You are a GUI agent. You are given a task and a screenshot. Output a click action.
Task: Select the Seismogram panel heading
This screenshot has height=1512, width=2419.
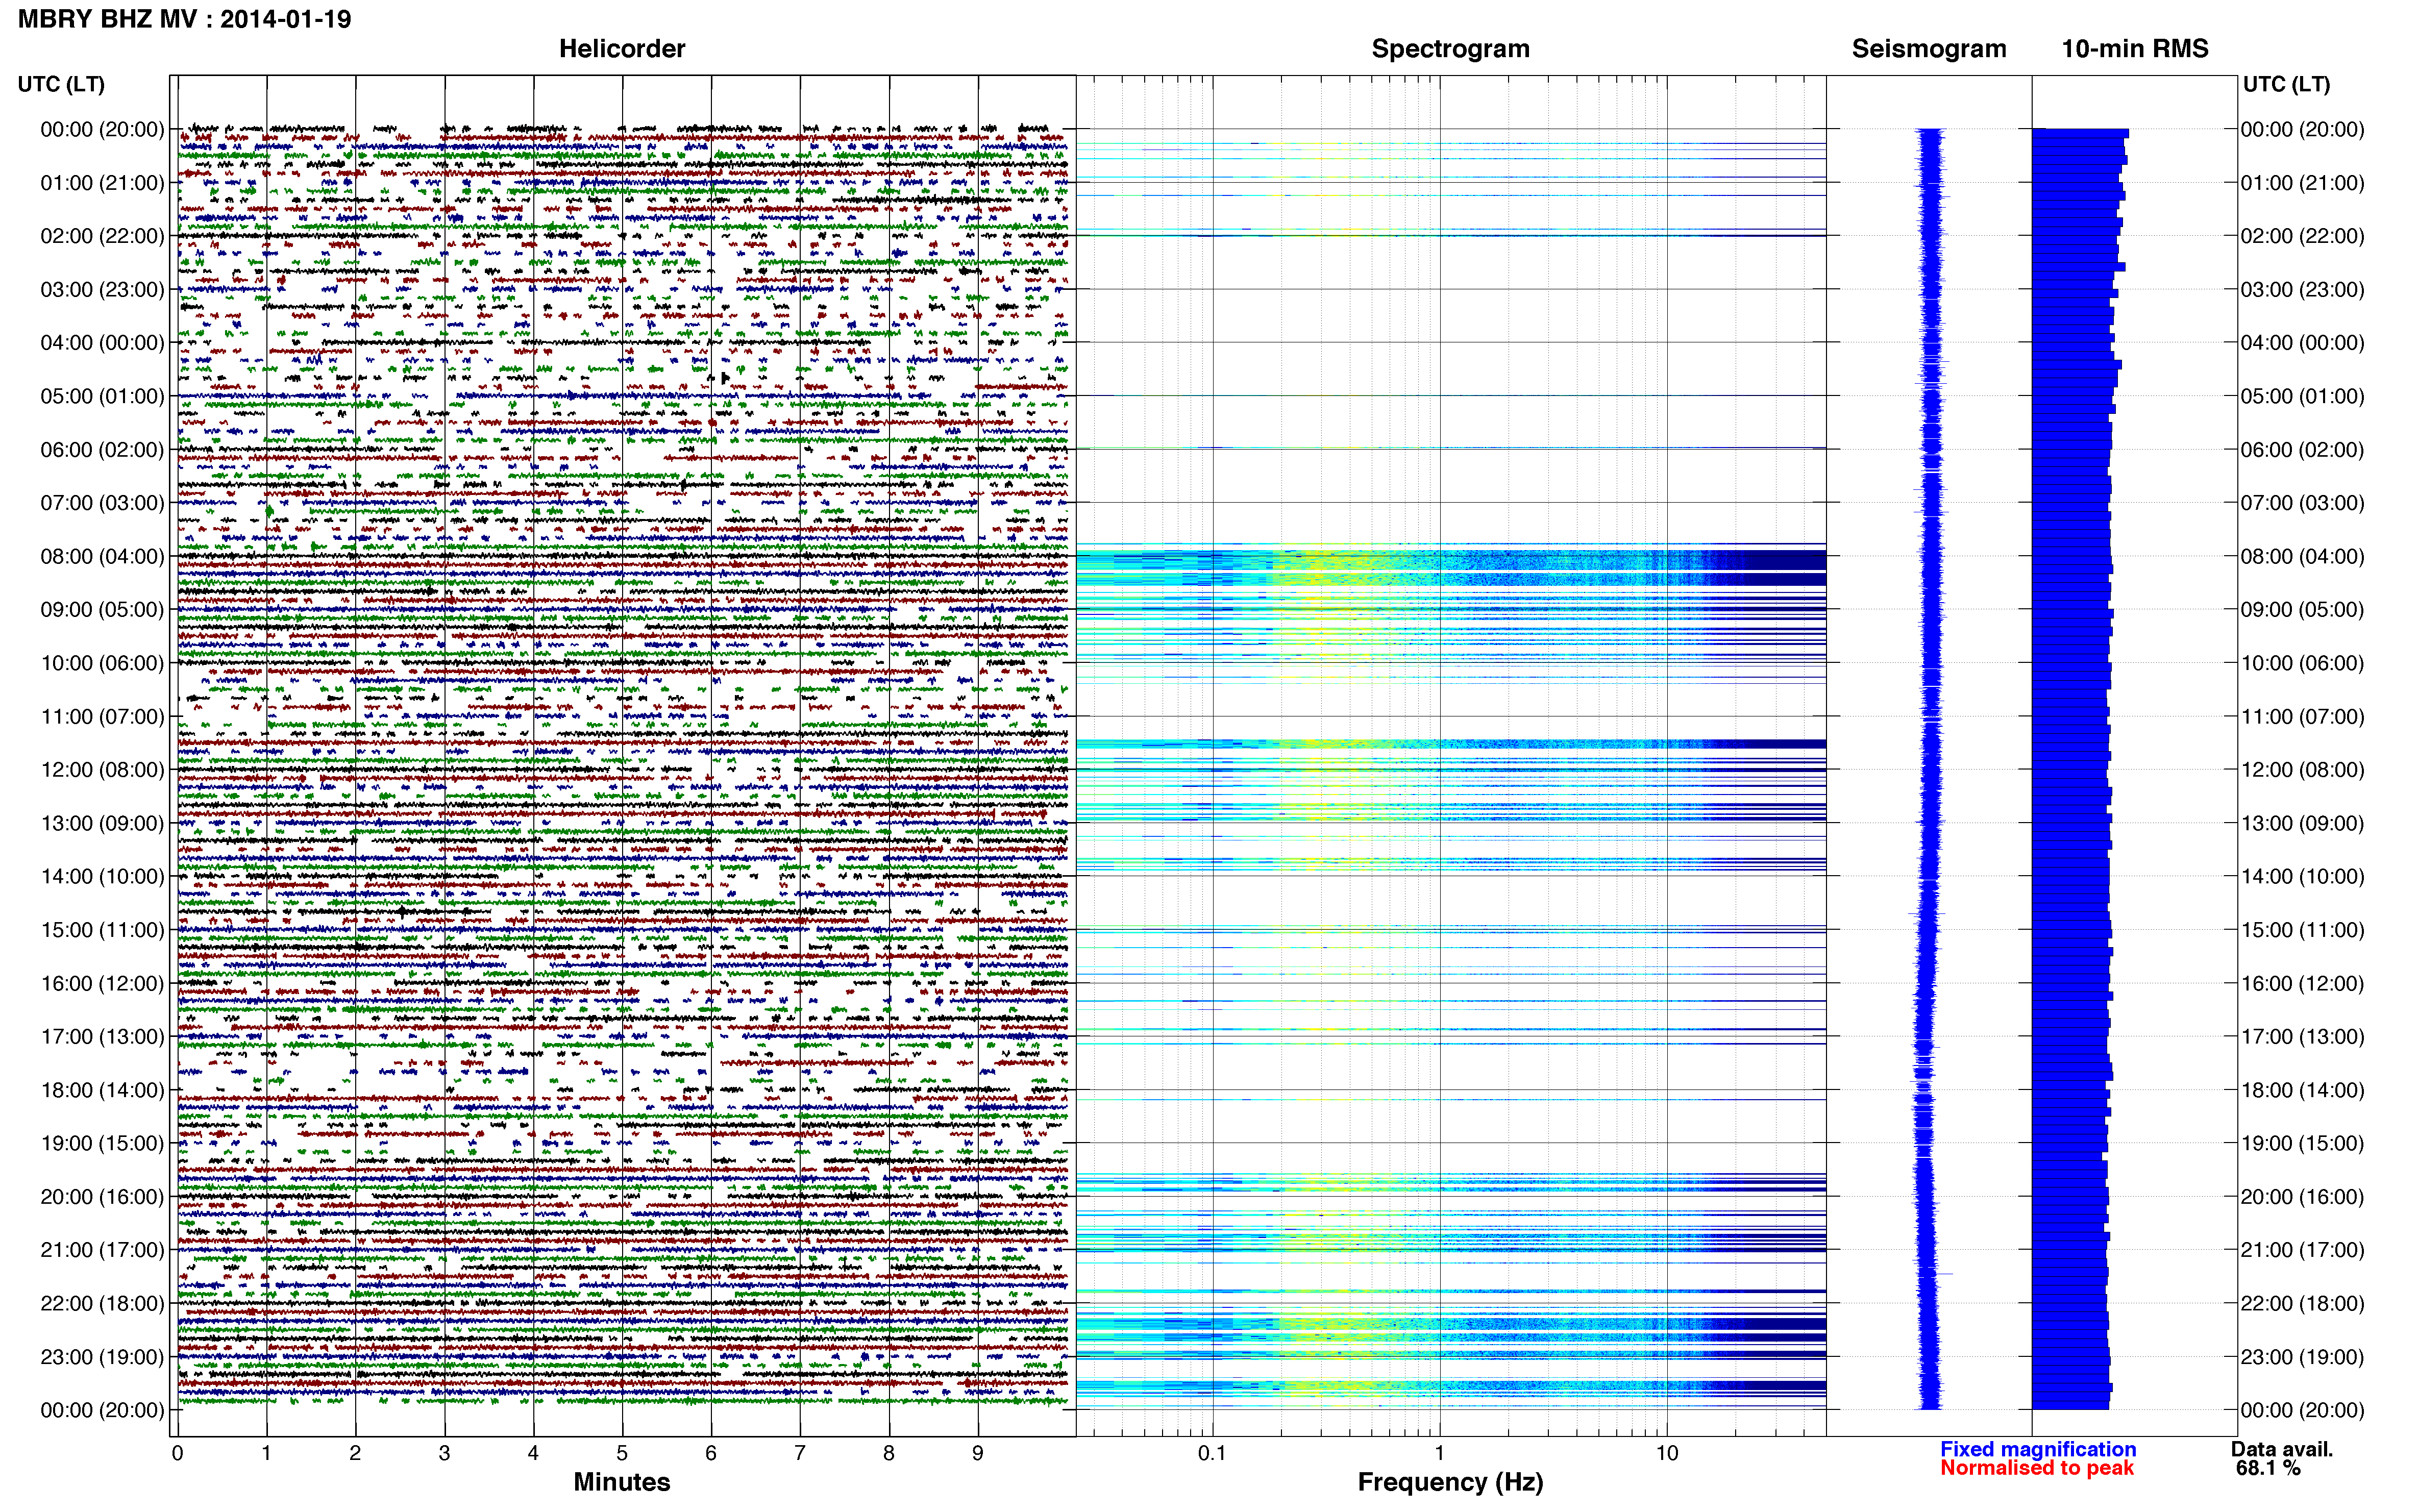1929,49
